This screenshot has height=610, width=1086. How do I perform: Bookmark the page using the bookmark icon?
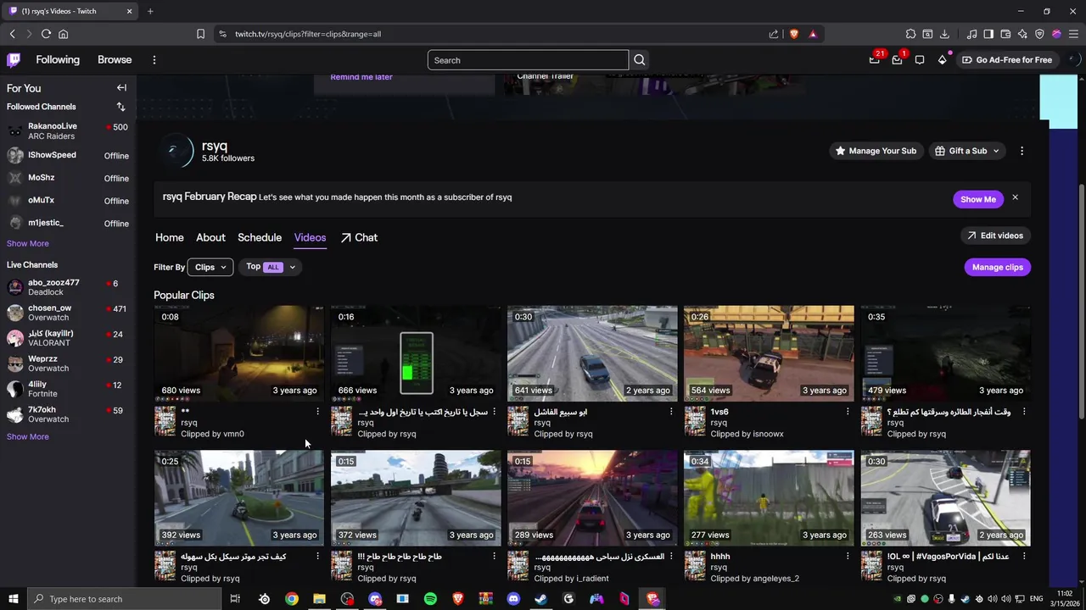pos(200,34)
